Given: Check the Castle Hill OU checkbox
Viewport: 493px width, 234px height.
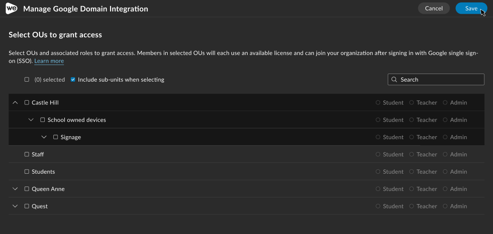Looking at the screenshot, I should [x=27, y=103].
